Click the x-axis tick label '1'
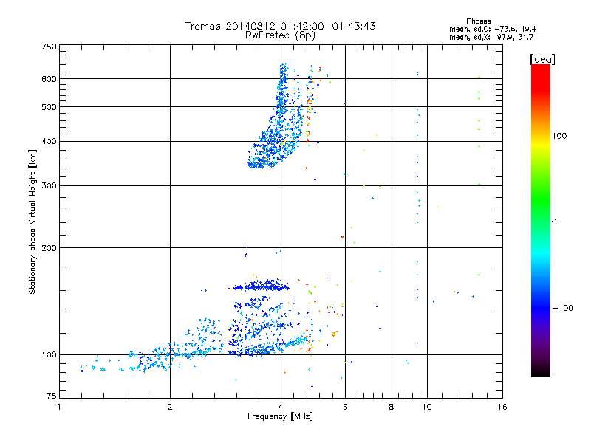Screen dimensions: 591x443 [59, 407]
